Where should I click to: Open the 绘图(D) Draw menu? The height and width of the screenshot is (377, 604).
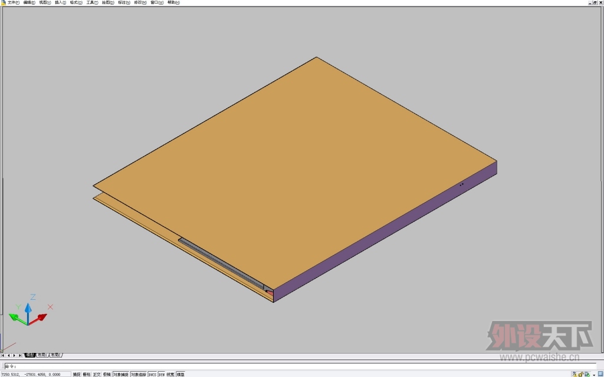109,2
